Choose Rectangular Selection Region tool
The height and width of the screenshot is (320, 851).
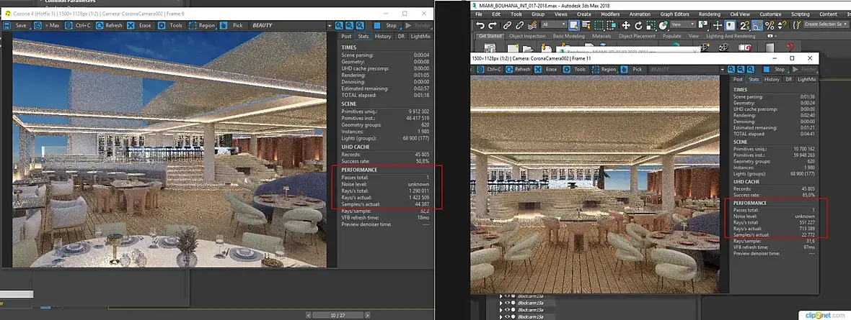599,25
